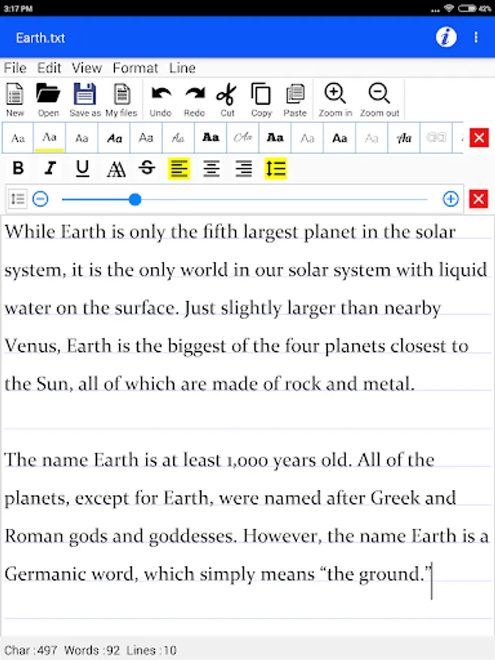The width and height of the screenshot is (495, 660).
Task: Select the first font sample Aa
Action: [x=18, y=138]
